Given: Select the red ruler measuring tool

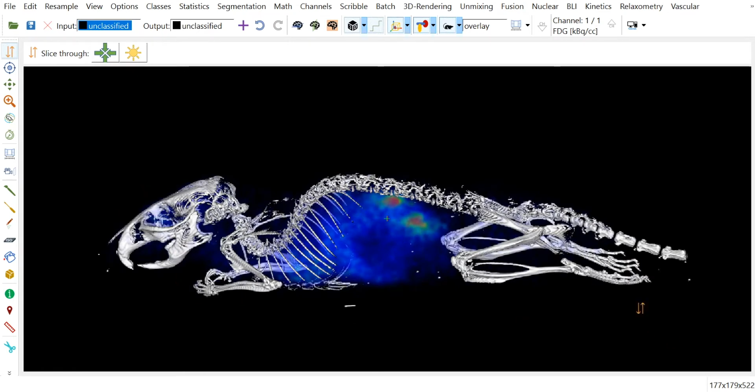Looking at the screenshot, I should click(x=9, y=327).
